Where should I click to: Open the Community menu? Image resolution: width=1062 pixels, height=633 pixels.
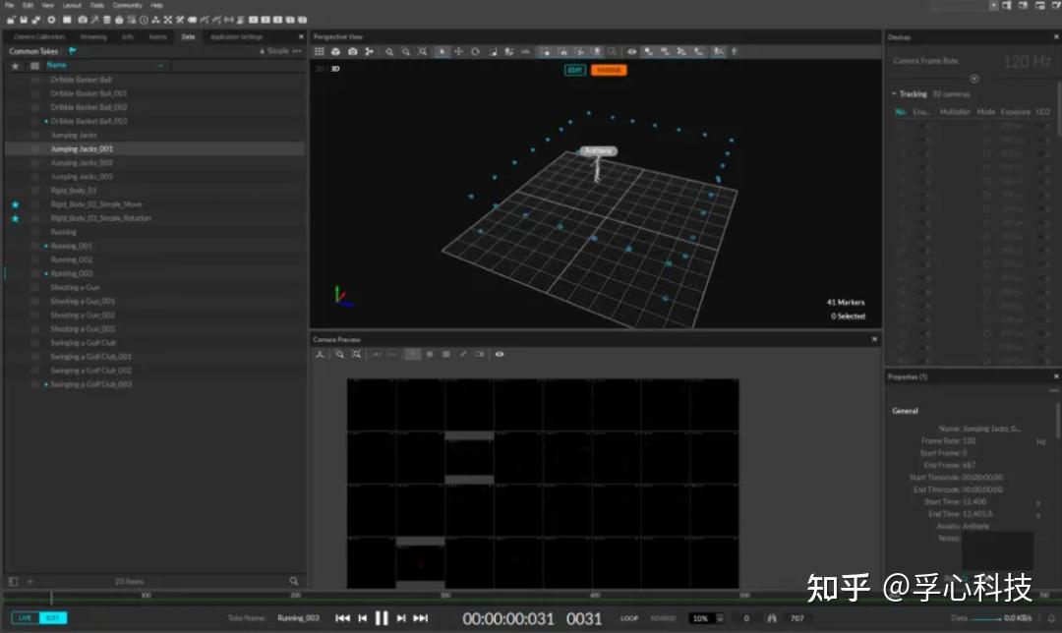point(127,5)
